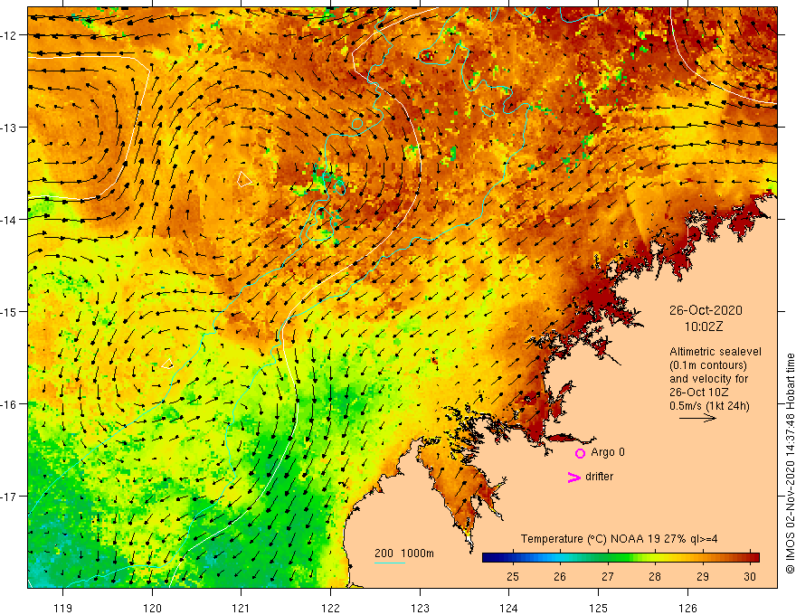
Task: Click the small white triangle contour near 120E -15.5
Action: coord(167,364)
